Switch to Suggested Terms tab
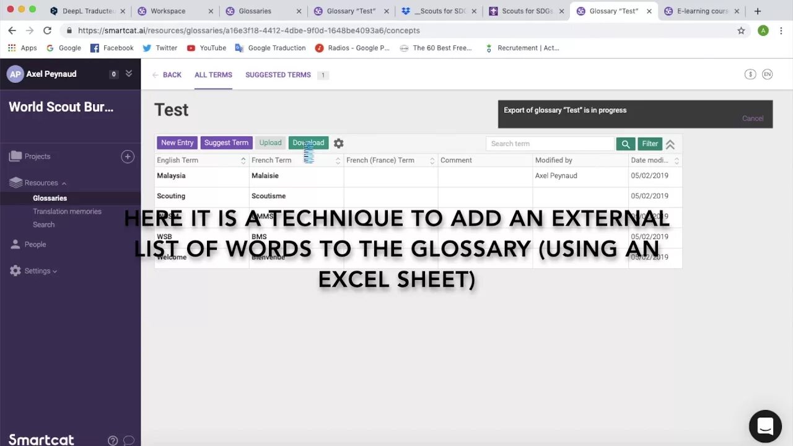 tap(278, 75)
